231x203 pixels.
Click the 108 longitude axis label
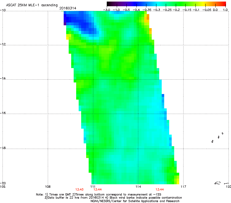coord(48,187)
